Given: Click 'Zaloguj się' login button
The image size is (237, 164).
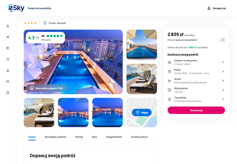Looking at the screenshot, I should [x=216, y=8].
